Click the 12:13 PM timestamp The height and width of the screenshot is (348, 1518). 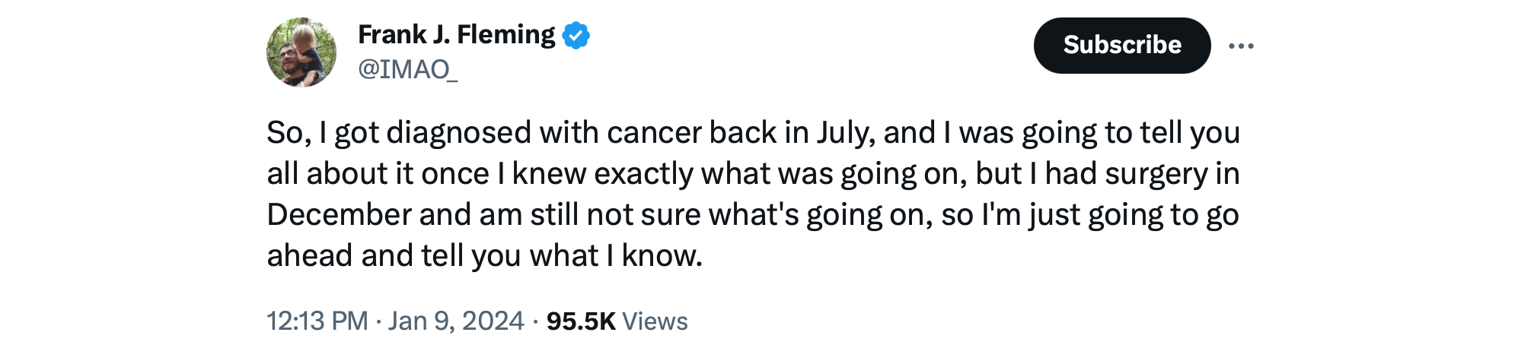click(x=317, y=321)
